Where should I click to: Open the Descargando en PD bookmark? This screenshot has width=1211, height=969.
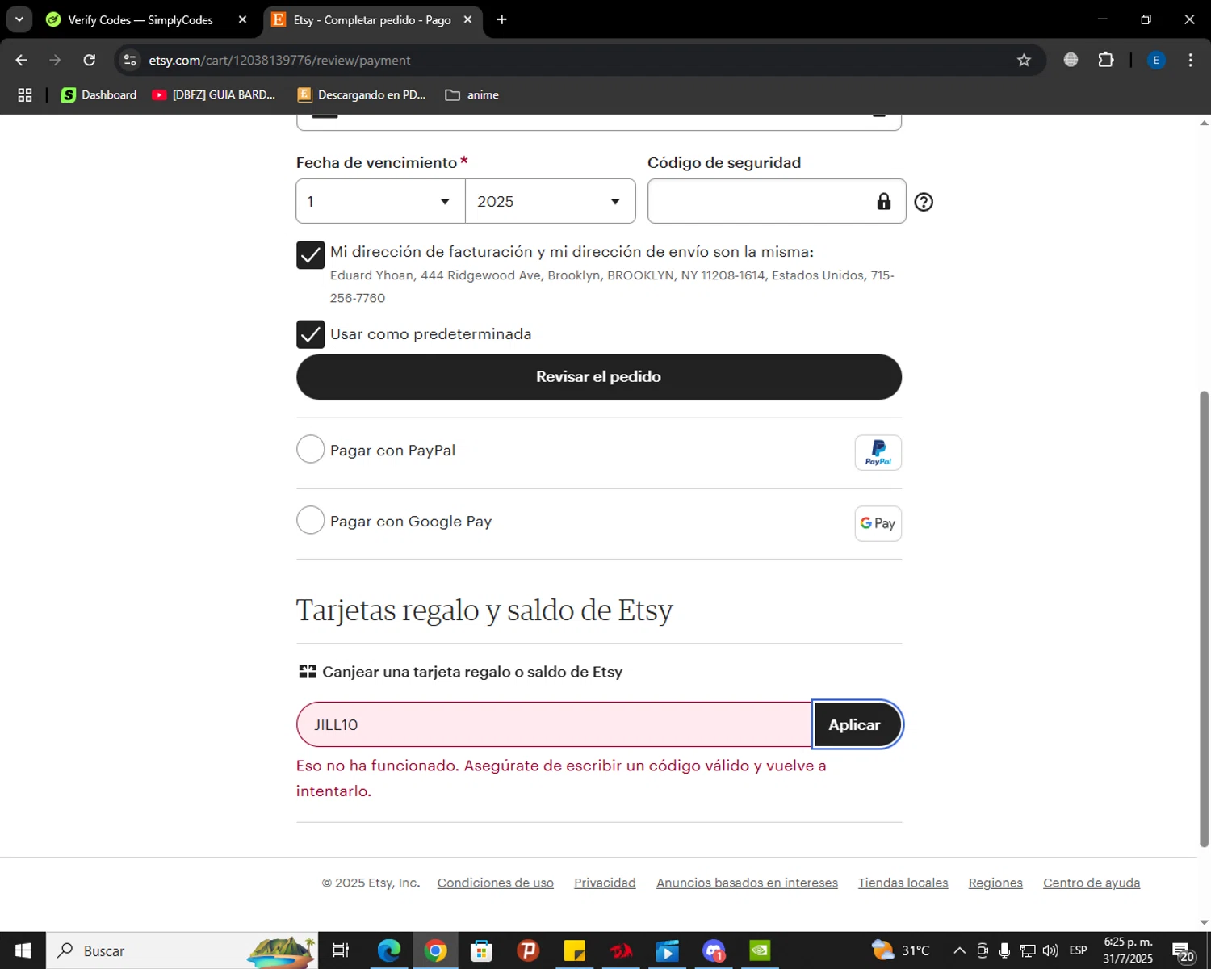pos(361,94)
